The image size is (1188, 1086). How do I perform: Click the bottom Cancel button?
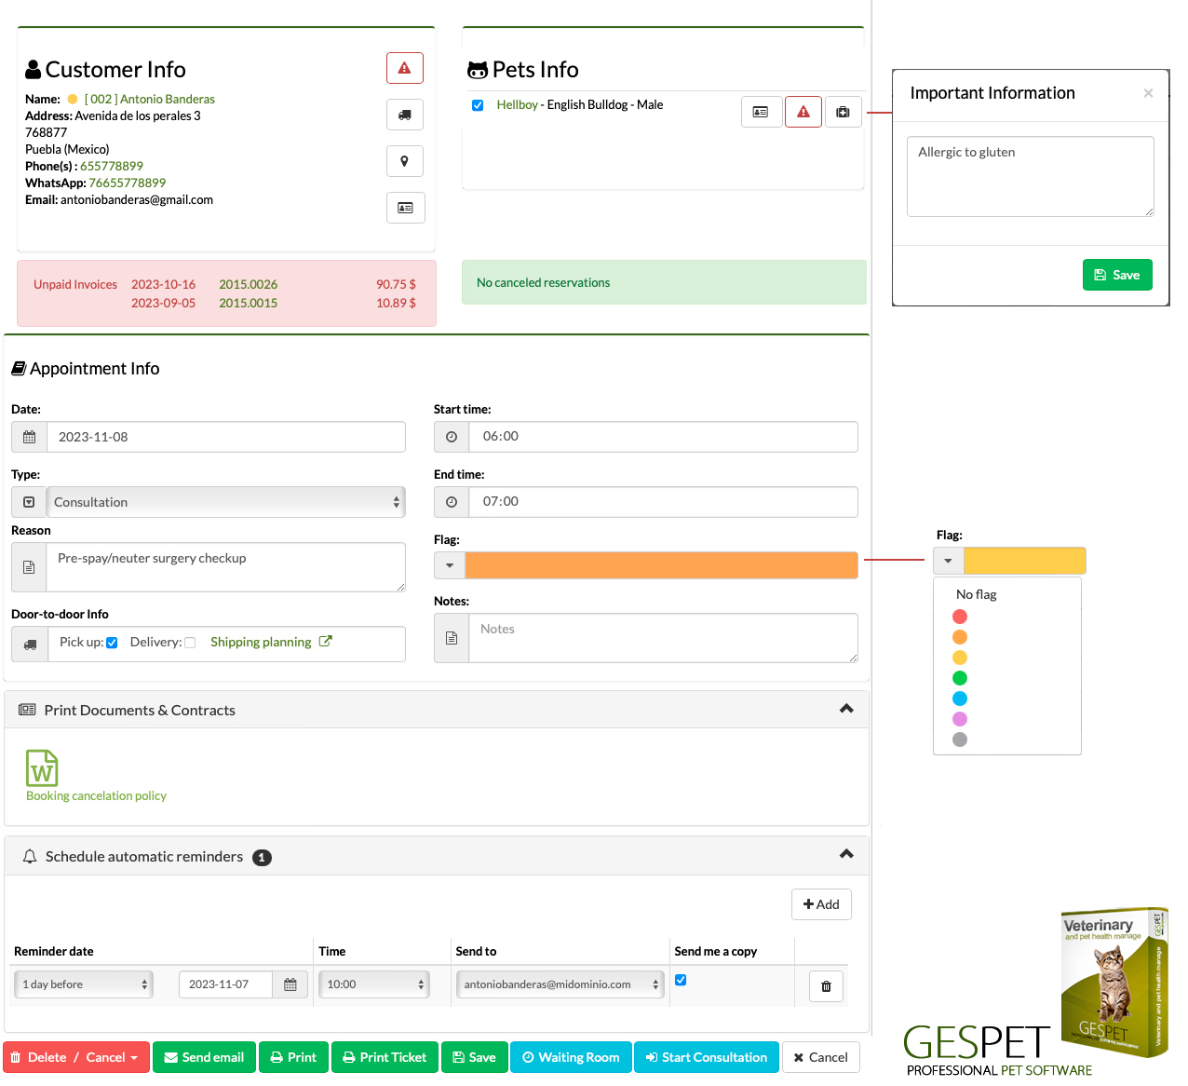click(821, 1057)
